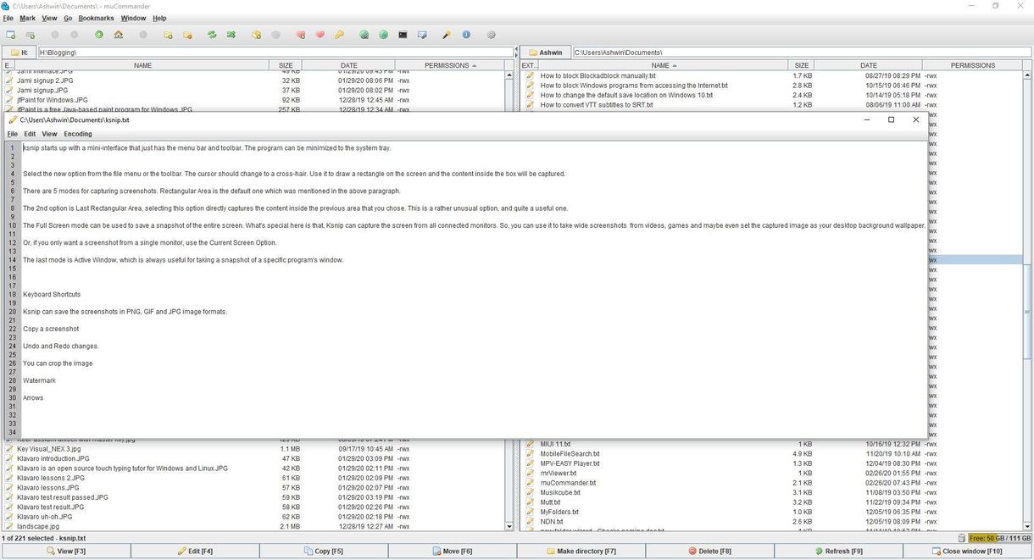Click the Email files toolbar icon

[422, 35]
